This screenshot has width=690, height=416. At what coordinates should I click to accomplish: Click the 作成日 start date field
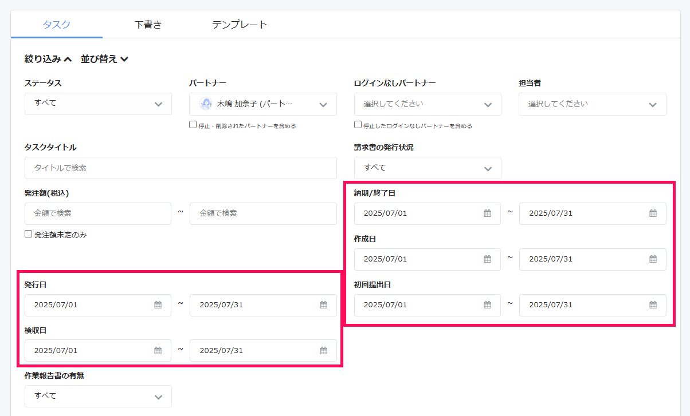click(x=428, y=259)
